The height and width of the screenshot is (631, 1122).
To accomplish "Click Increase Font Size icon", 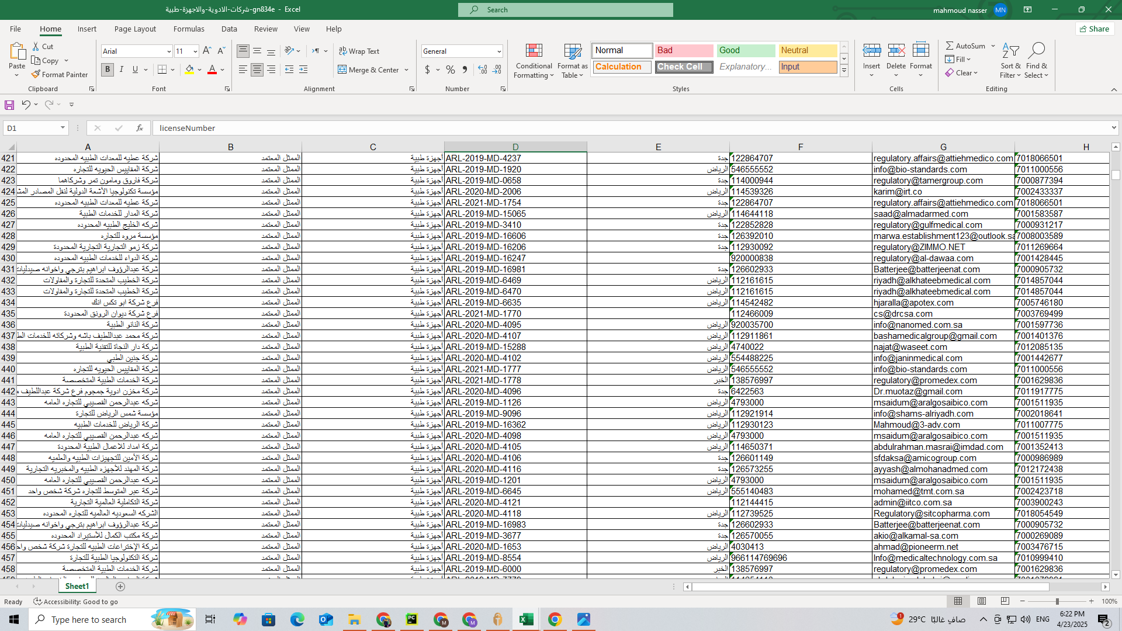I will point(207,51).
